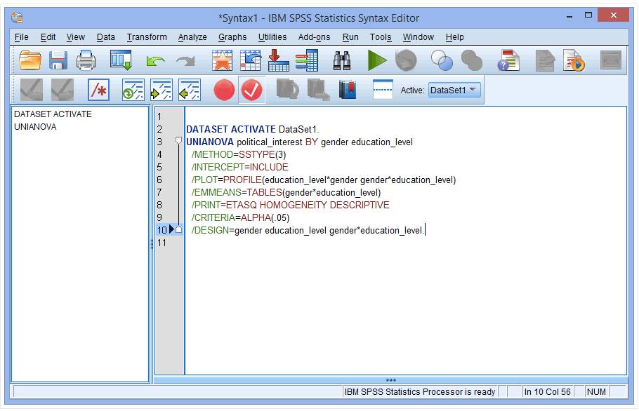The height and width of the screenshot is (411, 639).
Task: Click line number 11 in the gutter
Action: [x=162, y=243]
